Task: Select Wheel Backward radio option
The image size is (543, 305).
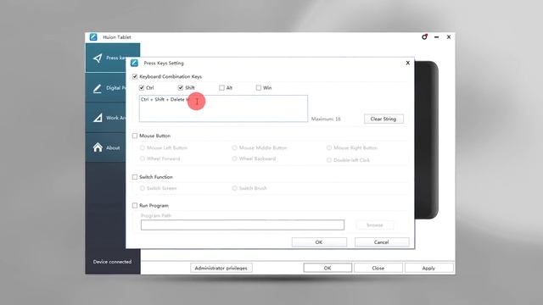Action: point(234,158)
